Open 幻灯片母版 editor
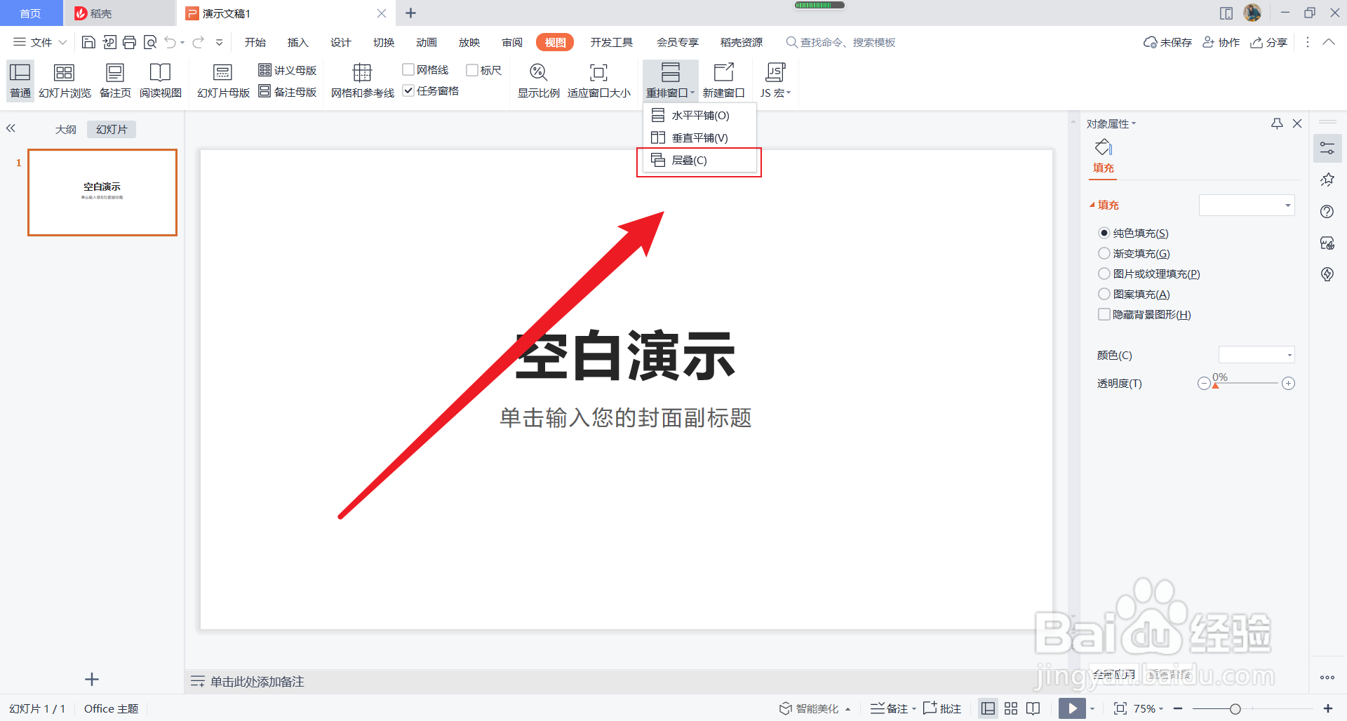This screenshot has height=721, width=1347. pyautogui.click(x=222, y=79)
